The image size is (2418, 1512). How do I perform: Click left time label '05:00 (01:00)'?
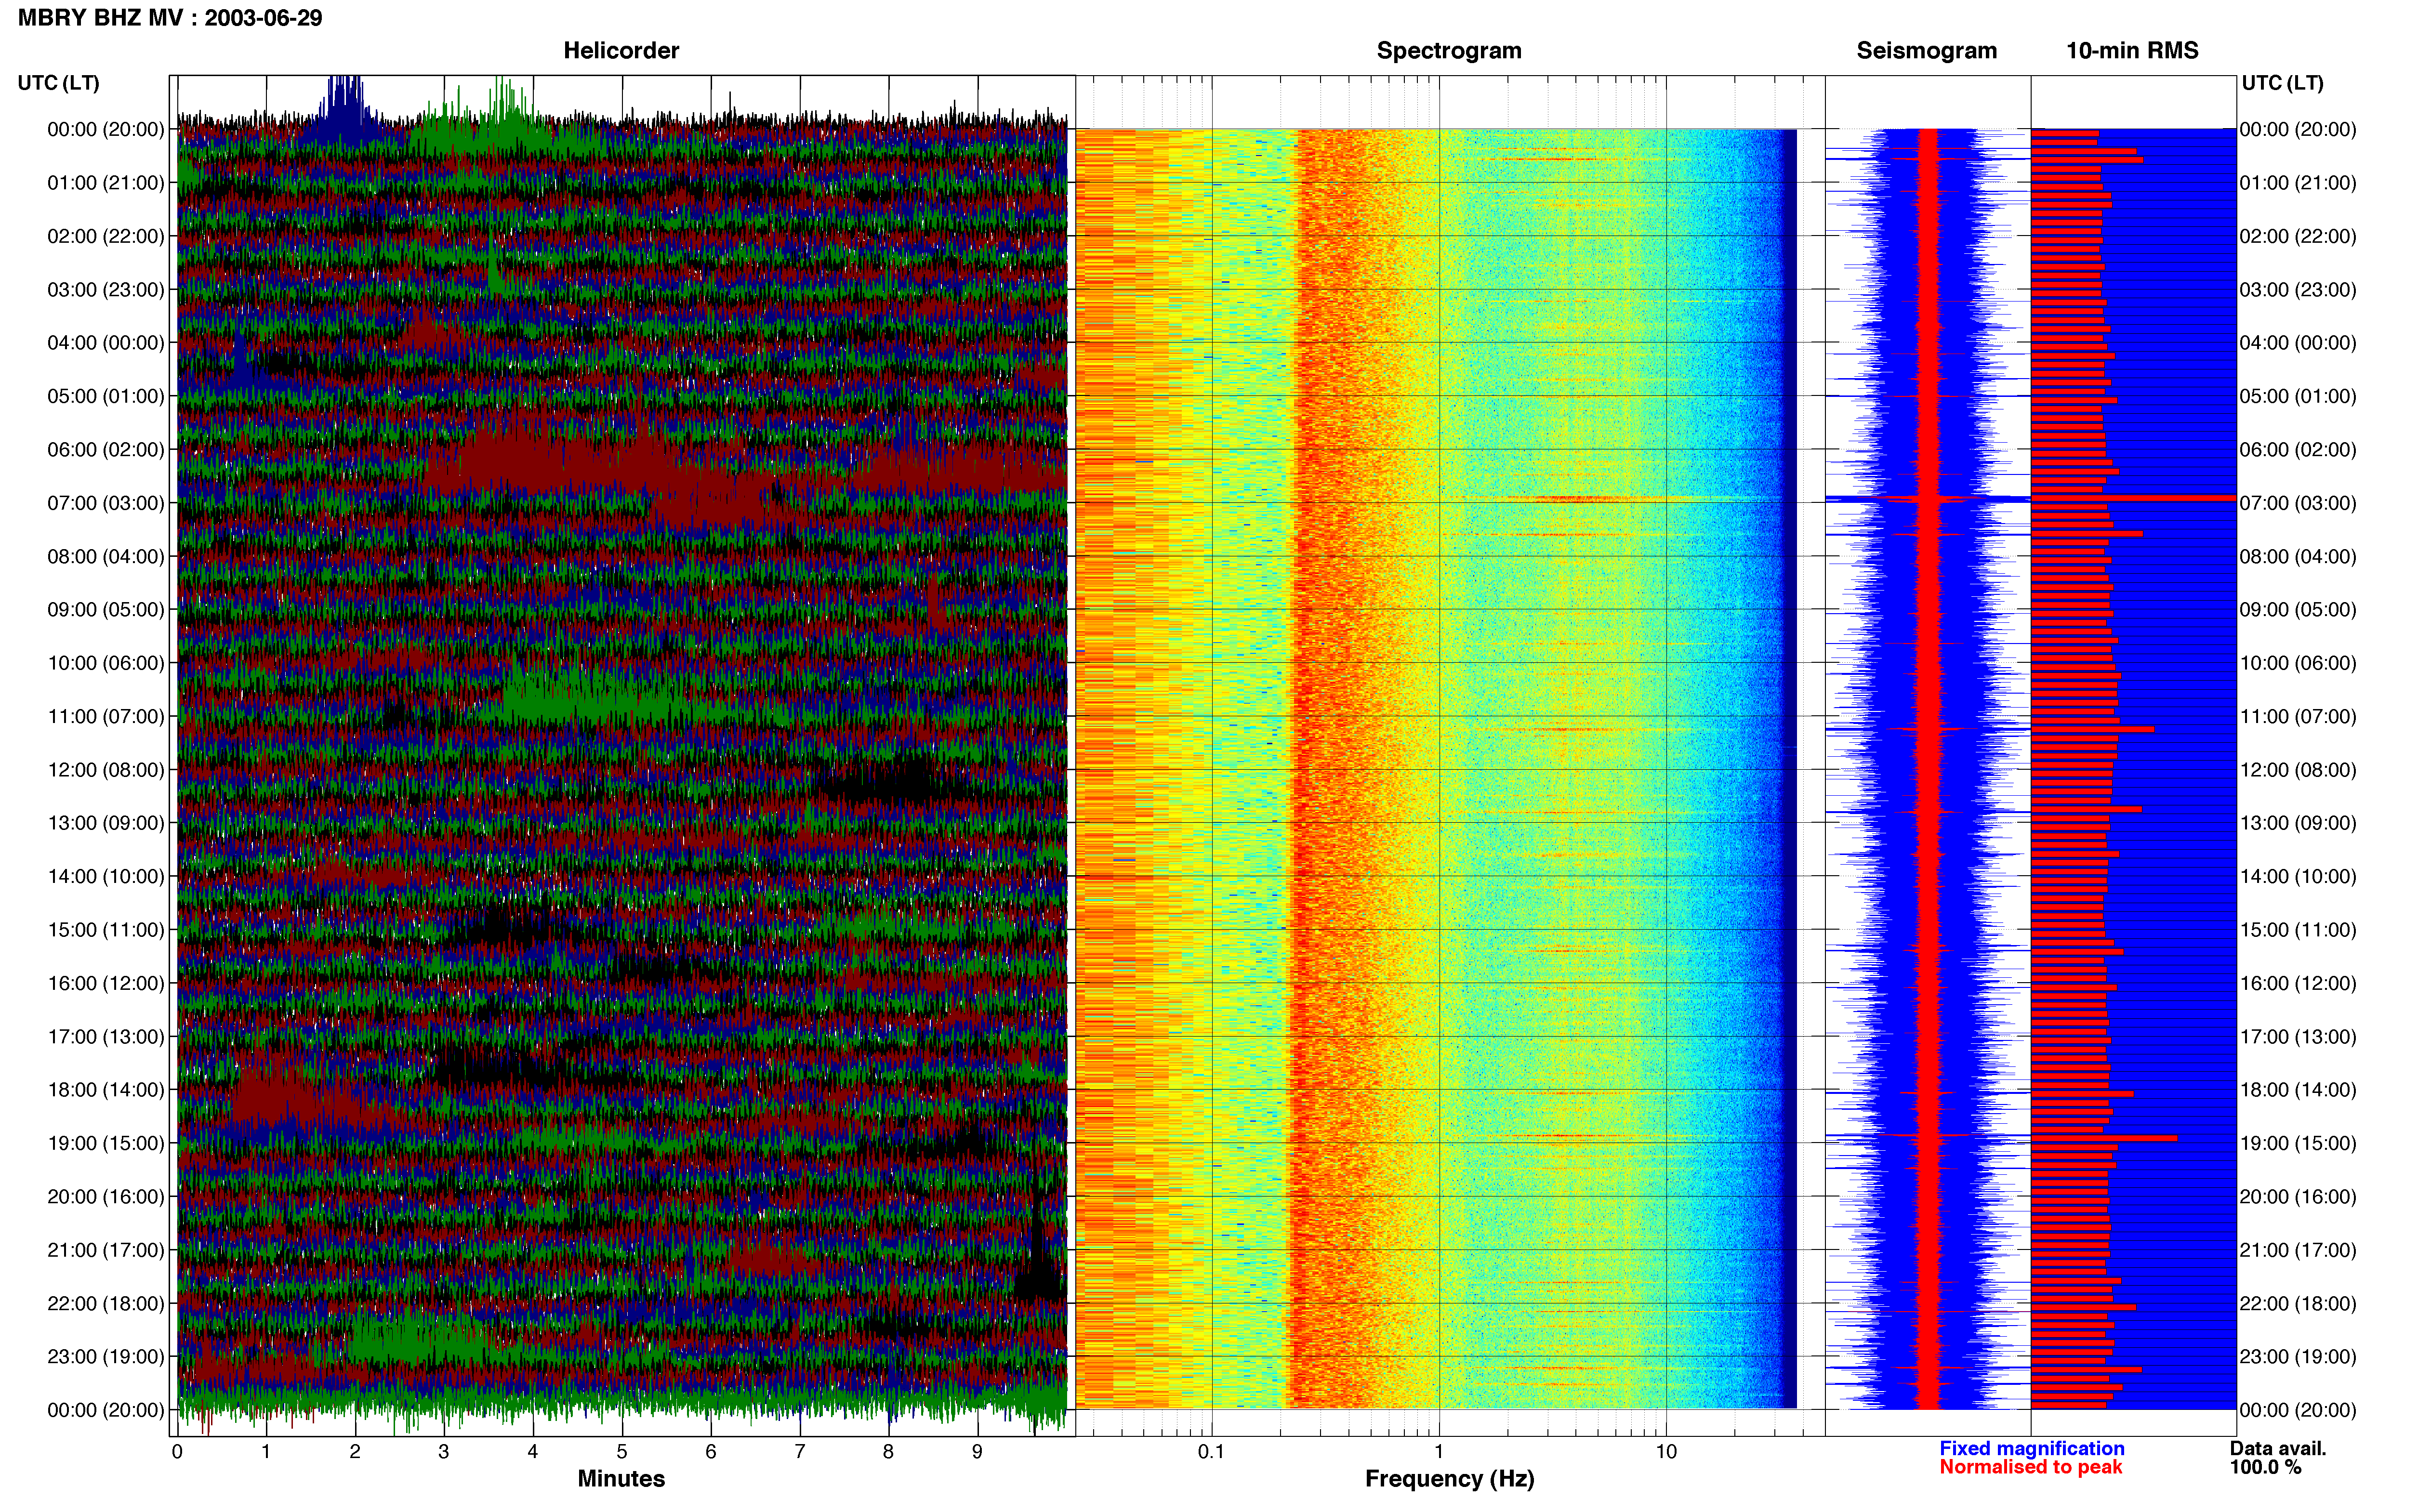coord(105,396)
